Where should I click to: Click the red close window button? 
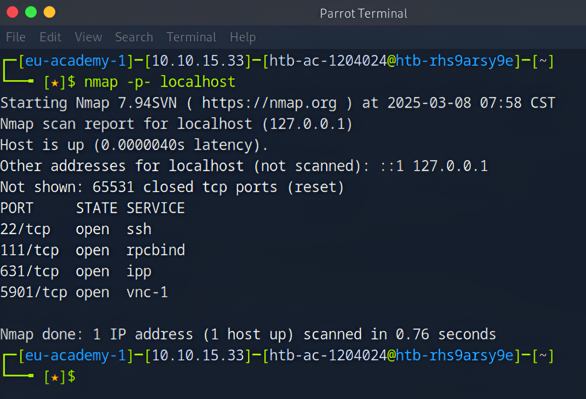click(12, 12)
